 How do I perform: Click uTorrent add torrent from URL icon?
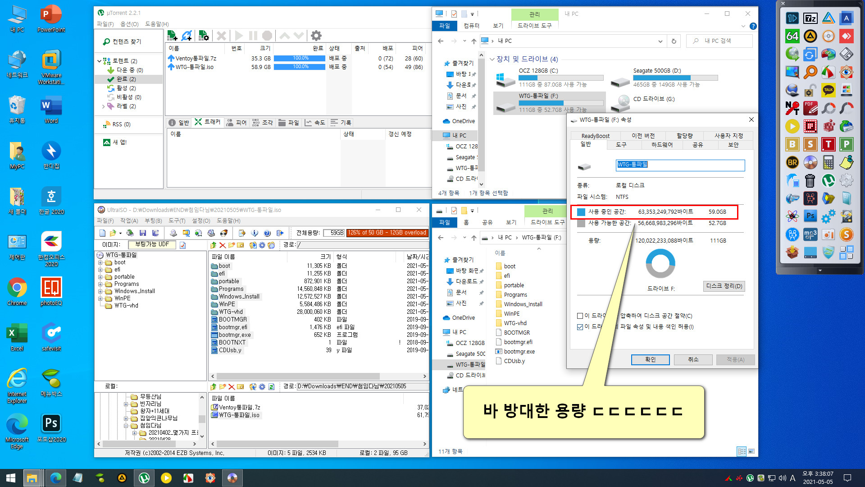tap(187, 36)
